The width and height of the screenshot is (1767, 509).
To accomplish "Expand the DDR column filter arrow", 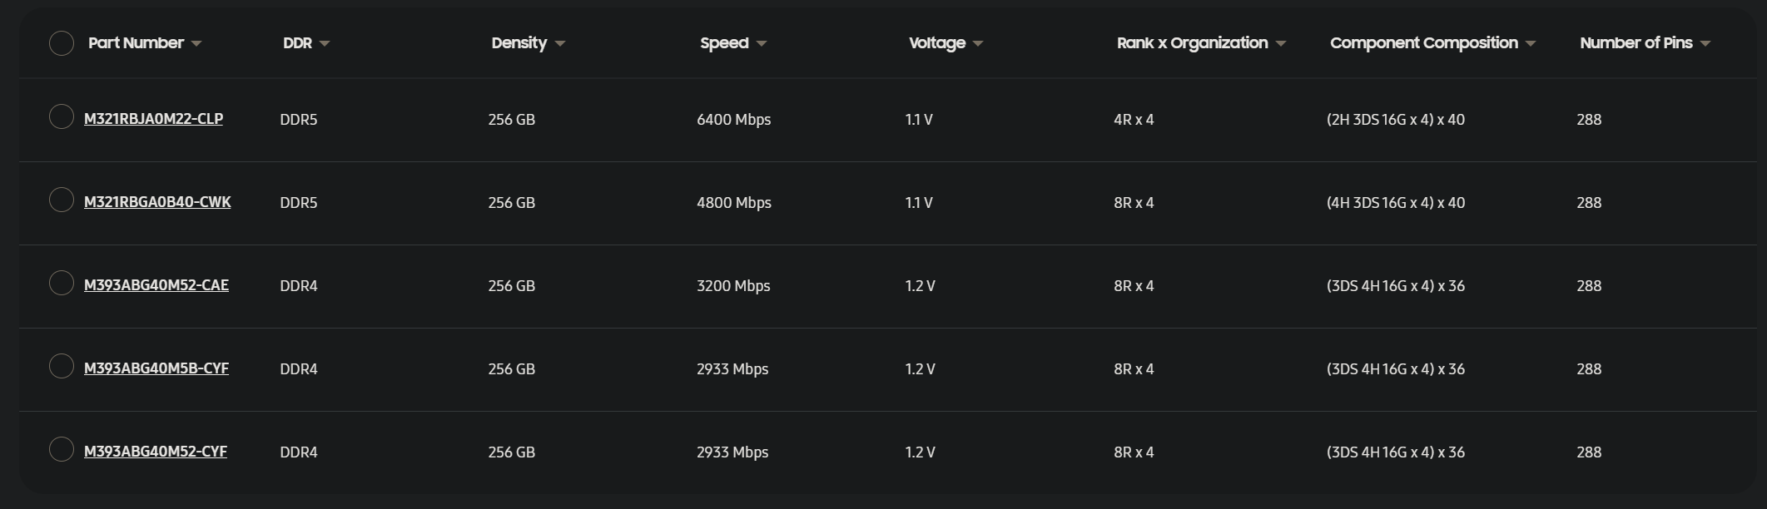I will point(325,44).
